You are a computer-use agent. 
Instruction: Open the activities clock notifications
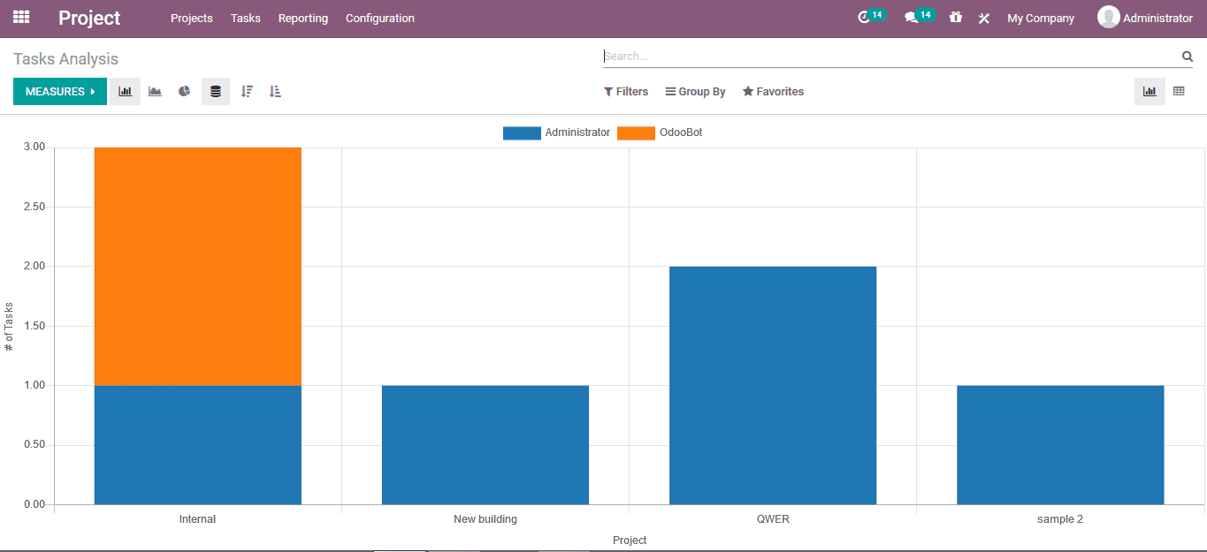tap(865, 16)
